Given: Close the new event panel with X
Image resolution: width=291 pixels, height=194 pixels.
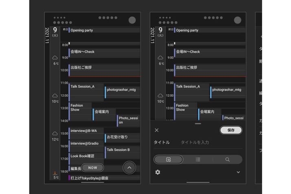Looking at the screenshot, I should (157, 130).
